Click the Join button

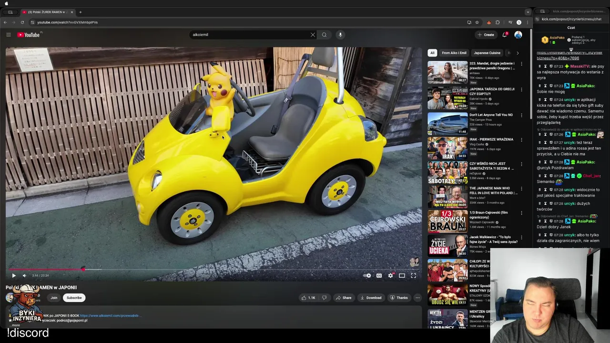tap(54, 298)
